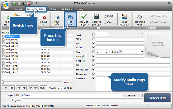Click Rename Target
173x109 pixels.
click(159, 16)
